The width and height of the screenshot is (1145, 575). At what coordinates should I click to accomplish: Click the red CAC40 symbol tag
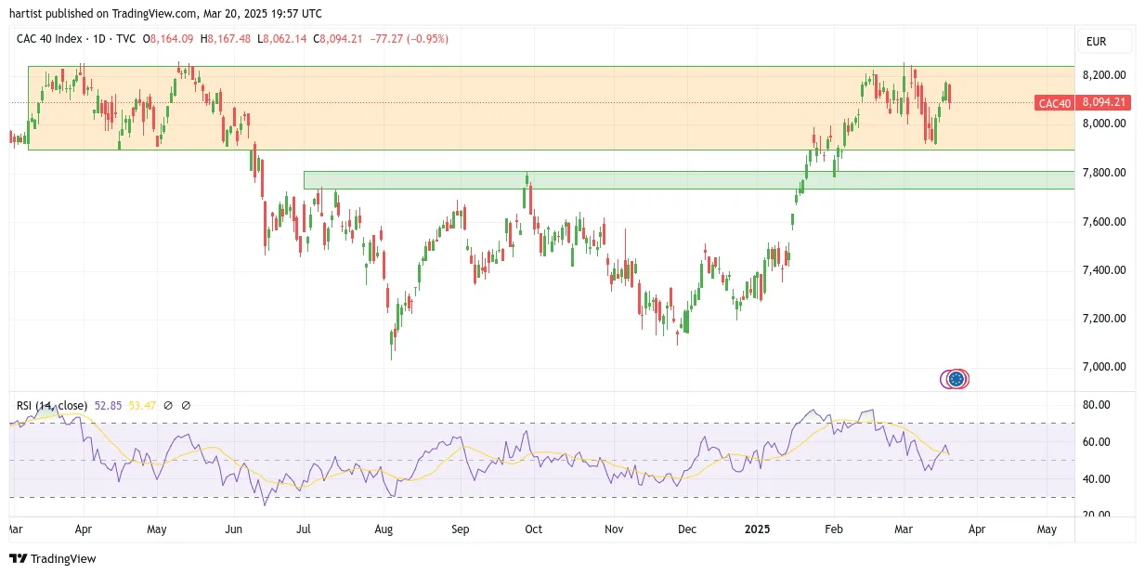(1054, 103)
